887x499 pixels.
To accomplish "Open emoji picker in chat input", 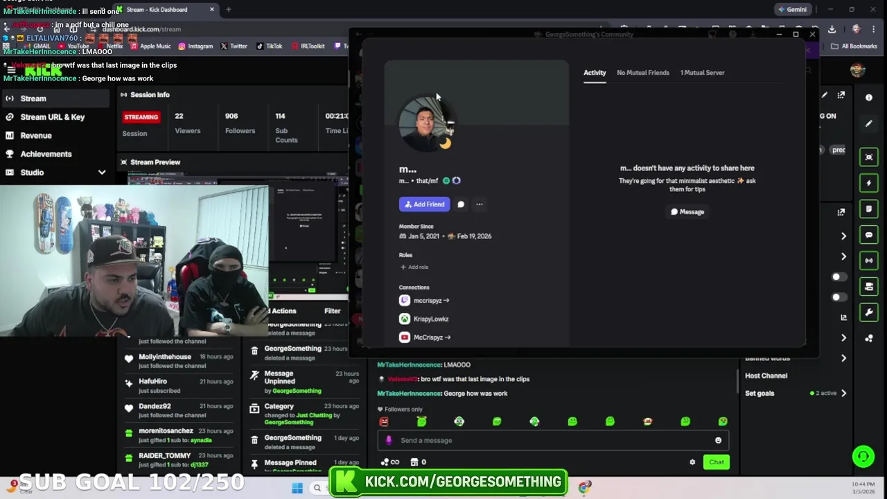I will coord(718,441).
